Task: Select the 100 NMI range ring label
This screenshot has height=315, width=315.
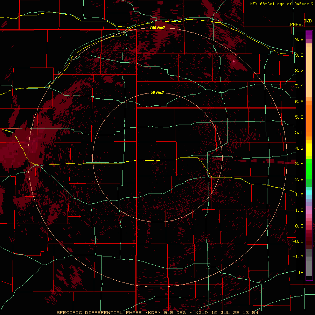Action: click(157, 28)
